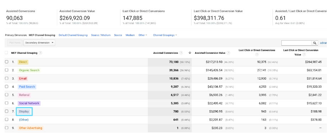The width and height of the screenshot is (329, 139).
Task: Open the Organic Search channel link
Action: point(29,70)
